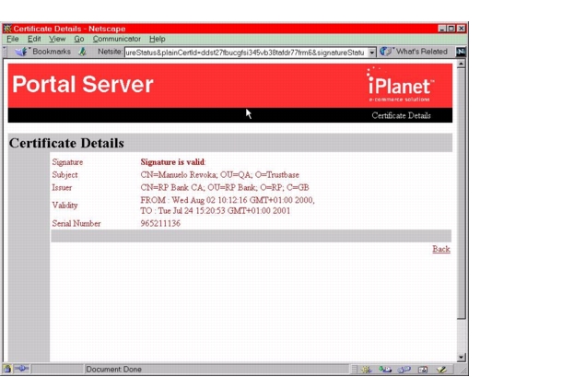Click the 'Subject' row label
This screenshot has height=377, width=562.
pyautogui.click(x=64, y=175)
